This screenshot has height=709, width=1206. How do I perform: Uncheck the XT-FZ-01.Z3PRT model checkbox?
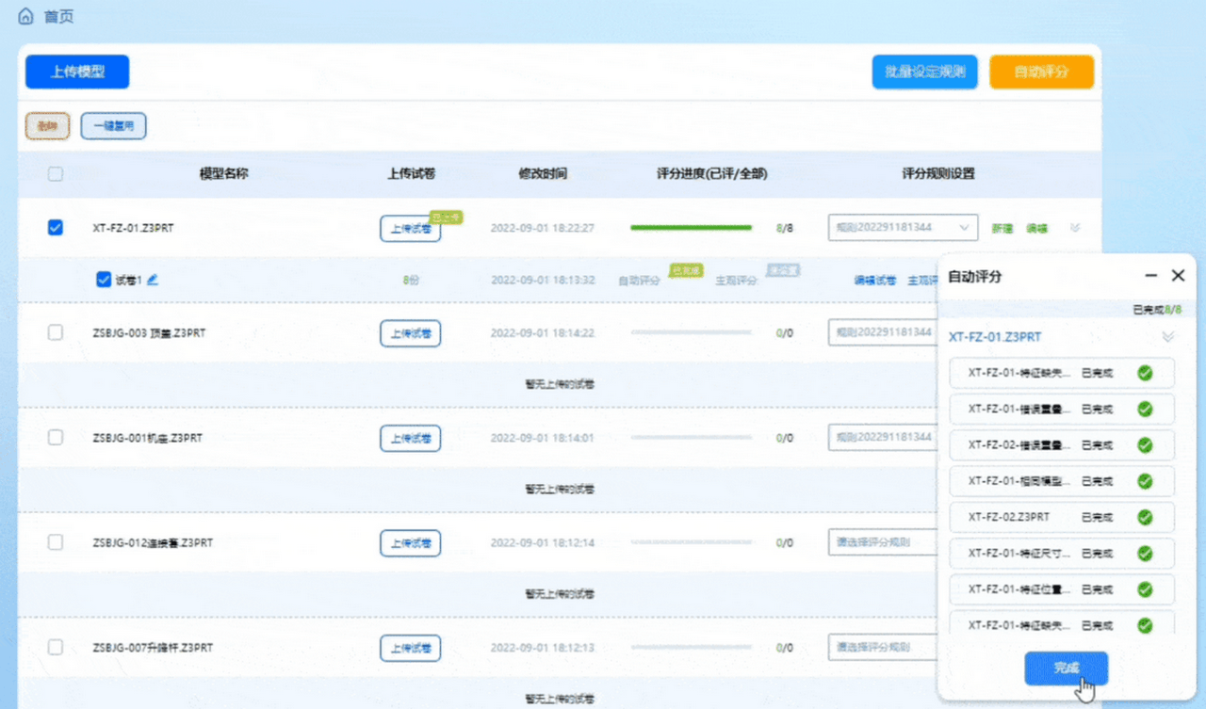click(x=56, y=227)
